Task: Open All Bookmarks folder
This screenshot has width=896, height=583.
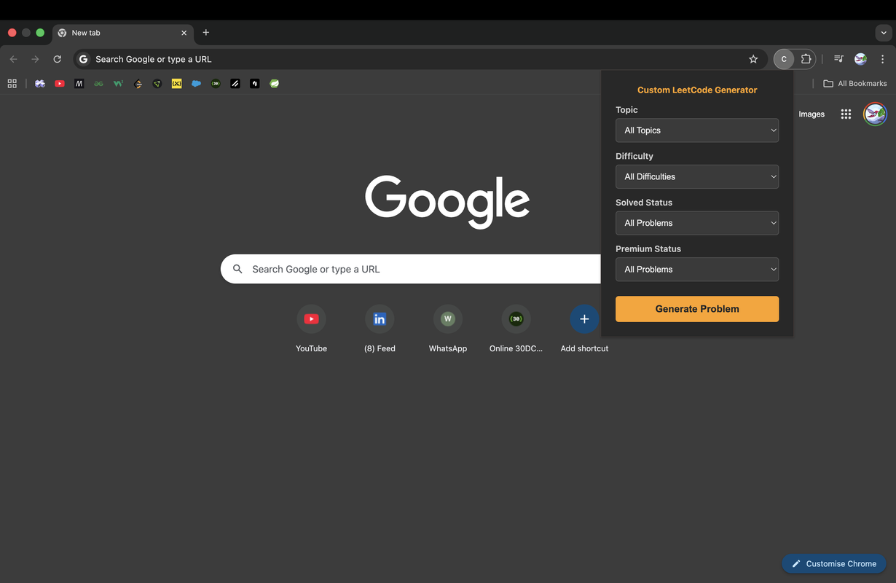Action: pyautogui.click(x=855, y=84)
